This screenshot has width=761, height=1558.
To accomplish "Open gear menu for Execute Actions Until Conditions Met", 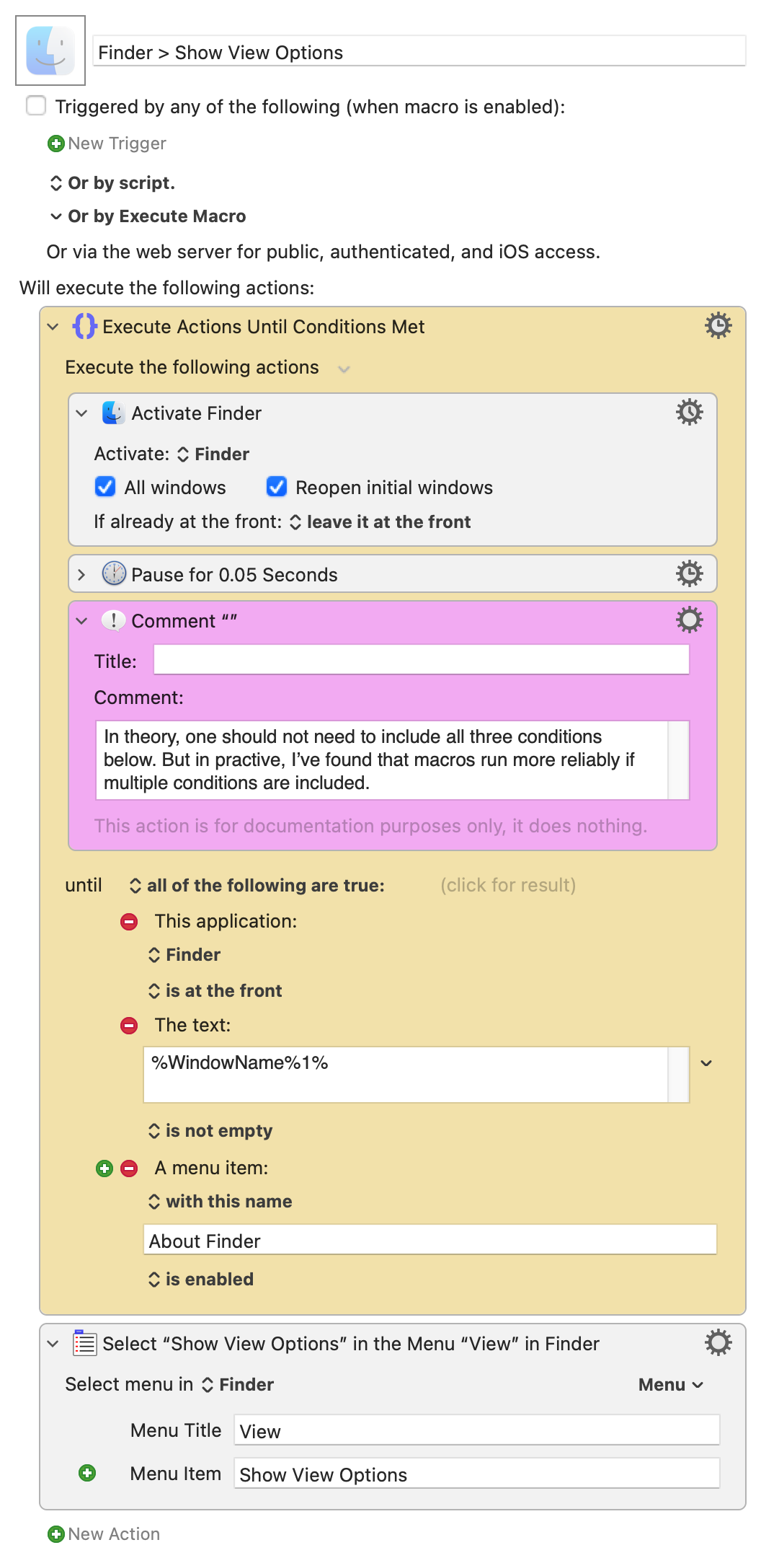I will click(718, 326).
